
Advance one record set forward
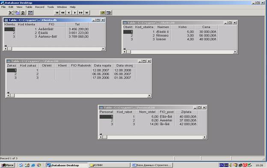(81, 12)
